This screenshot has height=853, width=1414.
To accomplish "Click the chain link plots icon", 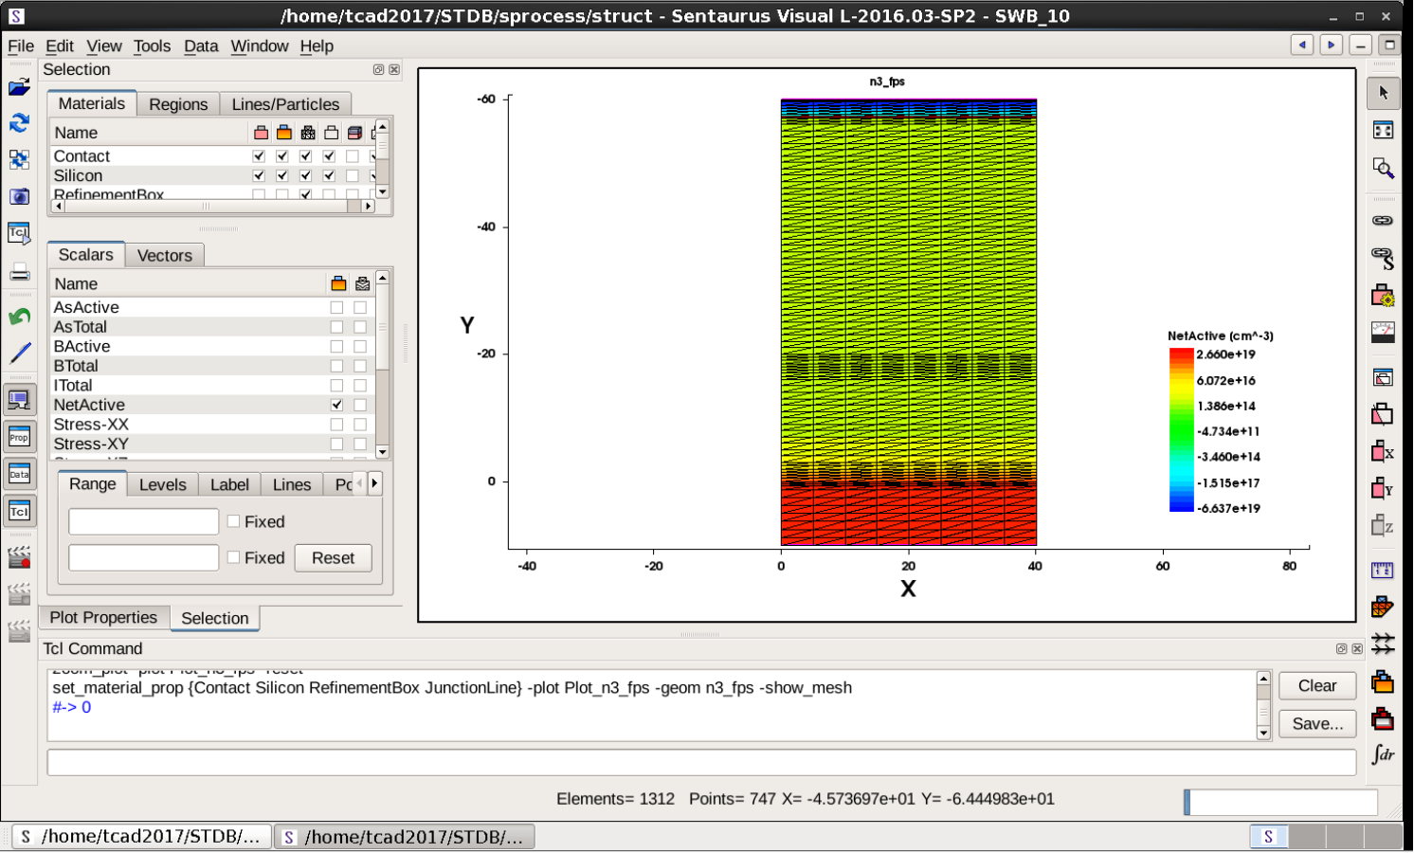I will tap(1383, 220).
